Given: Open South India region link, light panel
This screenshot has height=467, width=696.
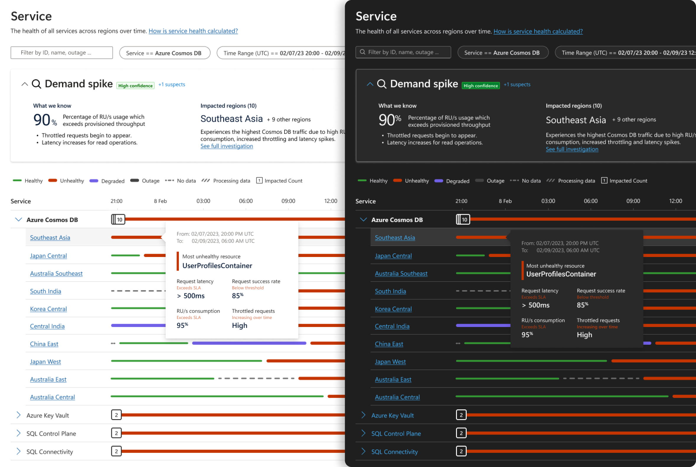Looking at the screenshot, I should click(x=45, y=291).
